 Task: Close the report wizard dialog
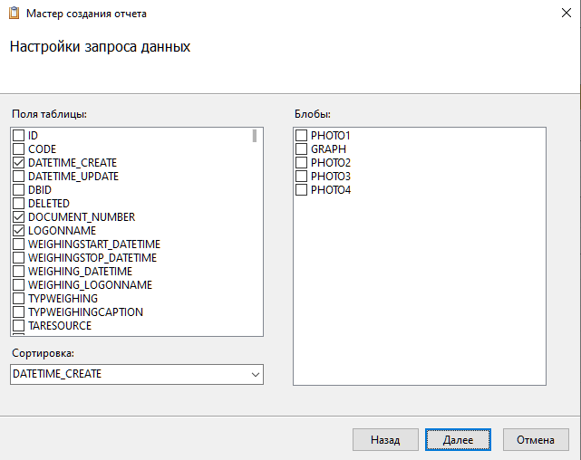(x=555, y=14)
